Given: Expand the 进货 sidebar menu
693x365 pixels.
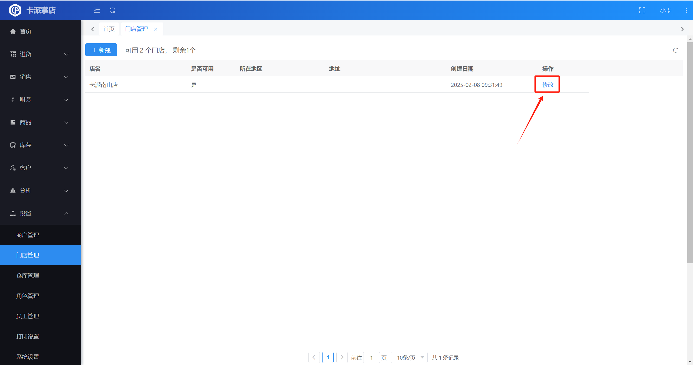Looking at the screenshot, I should [41, 54].
